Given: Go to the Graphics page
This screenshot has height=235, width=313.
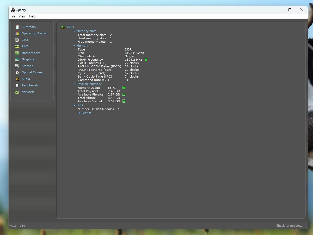Looking at the screenshot, I should (28, 59).
